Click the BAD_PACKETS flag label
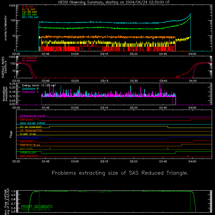Image resolution: width=215 pixels, height=215 pixels. click(x=29, y=156)
